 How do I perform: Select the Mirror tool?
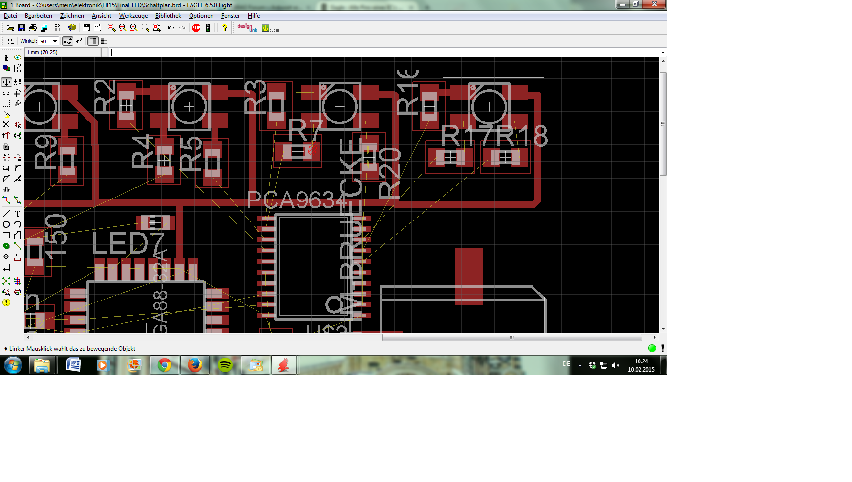[x=6, y=93]
